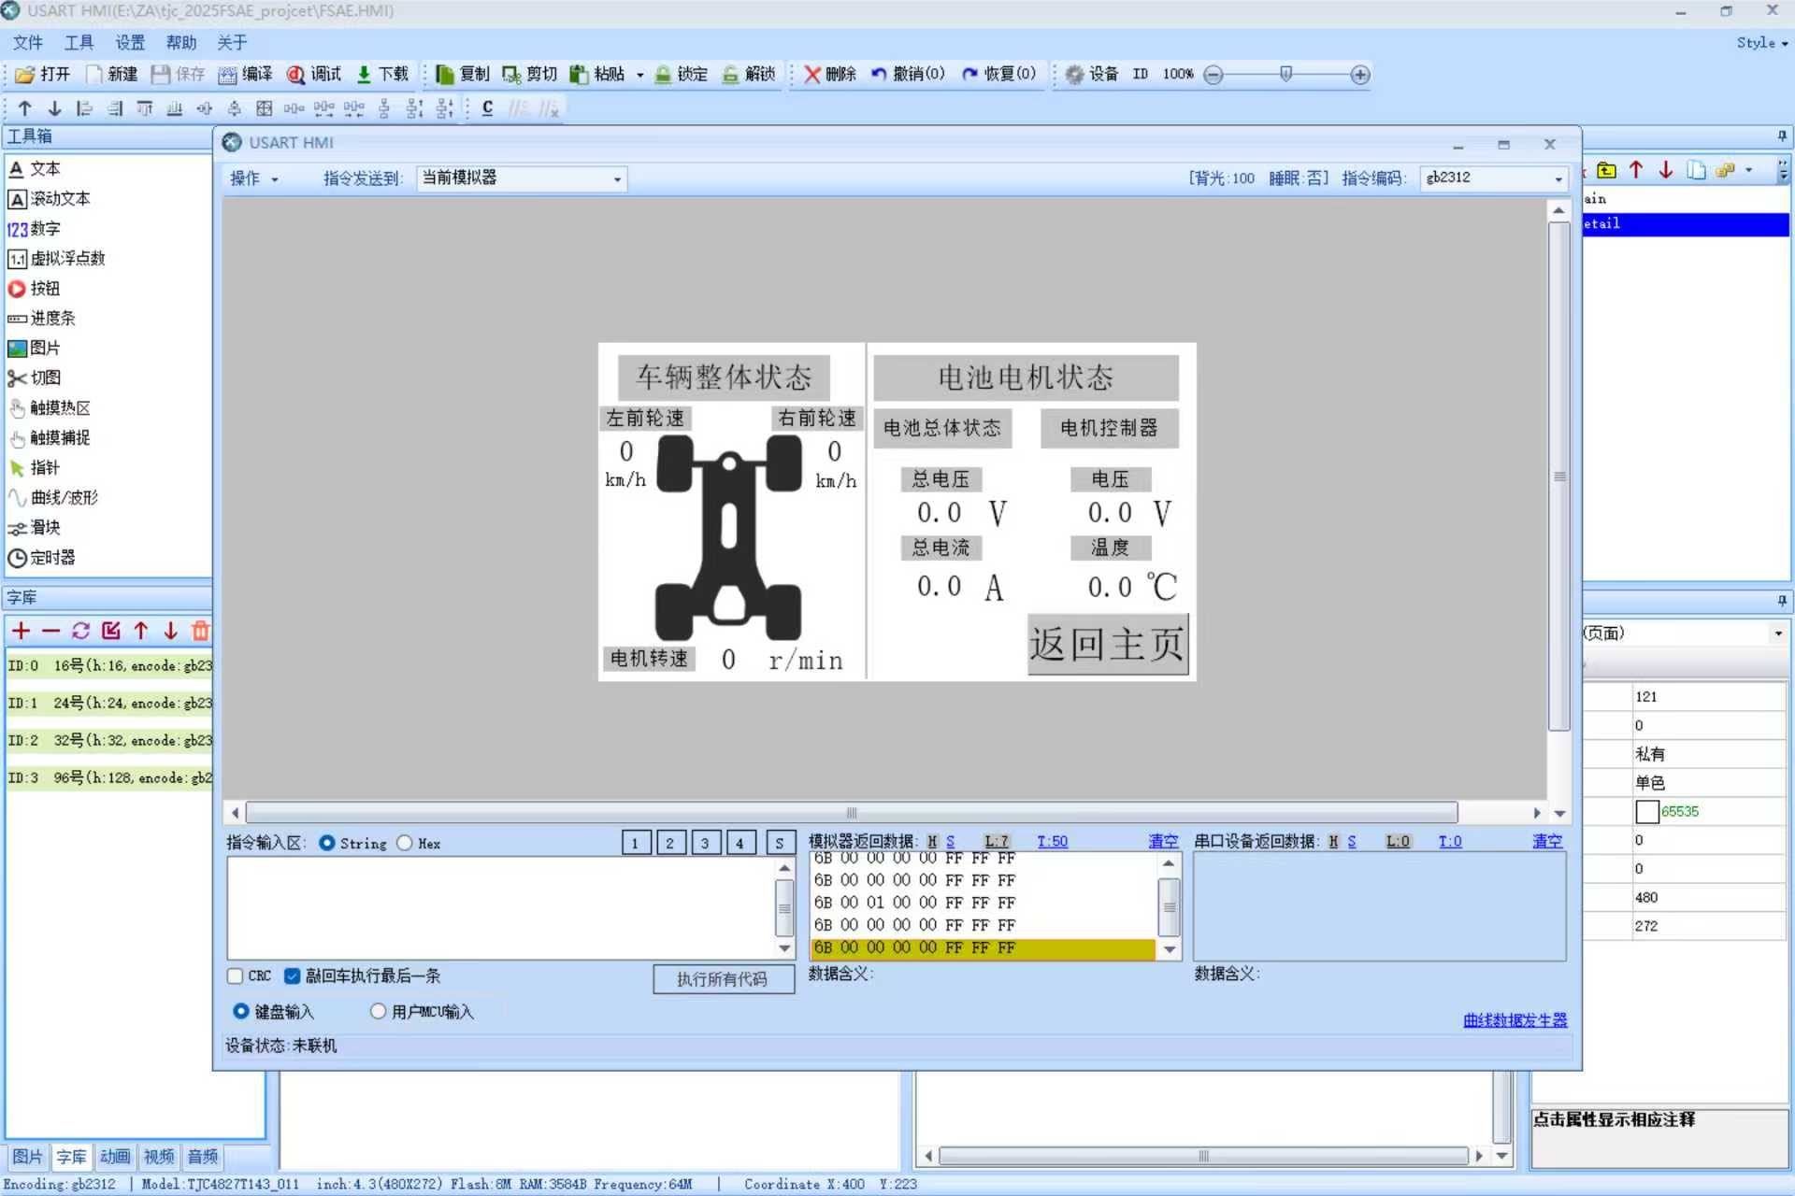Click the 锁定 lock toolbar icon

[664, 75]
